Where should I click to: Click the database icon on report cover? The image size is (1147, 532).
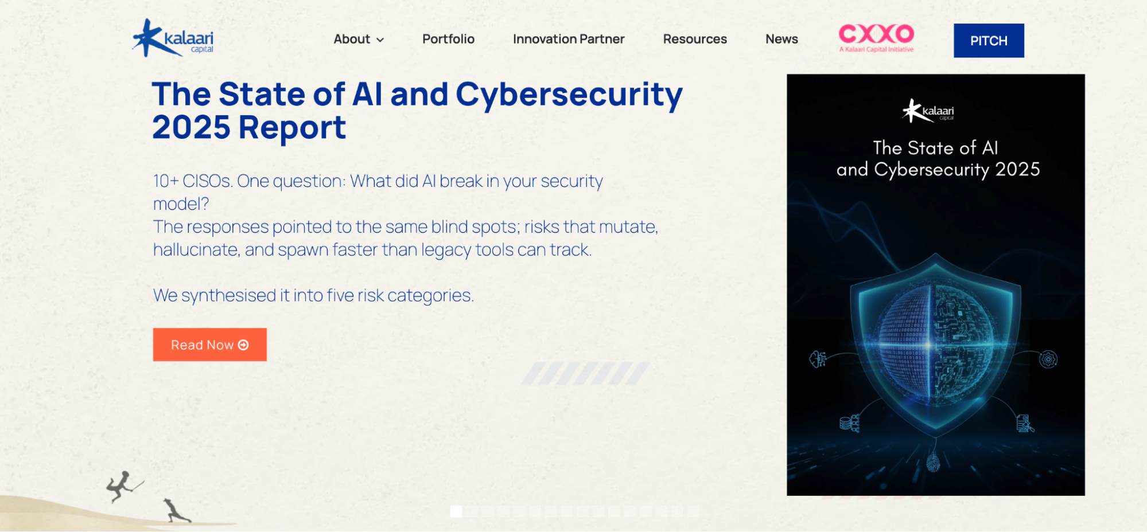[x=849, y=424]
